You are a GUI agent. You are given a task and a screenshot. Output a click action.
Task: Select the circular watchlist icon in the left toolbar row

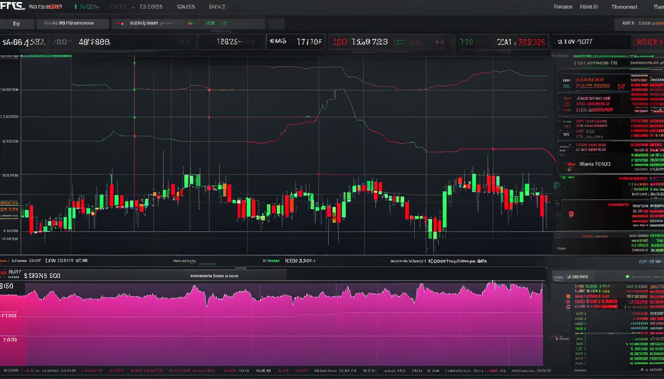(x=16, y=23)
